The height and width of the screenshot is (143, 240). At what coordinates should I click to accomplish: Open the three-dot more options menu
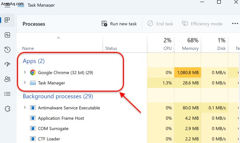tap(235, 24)
